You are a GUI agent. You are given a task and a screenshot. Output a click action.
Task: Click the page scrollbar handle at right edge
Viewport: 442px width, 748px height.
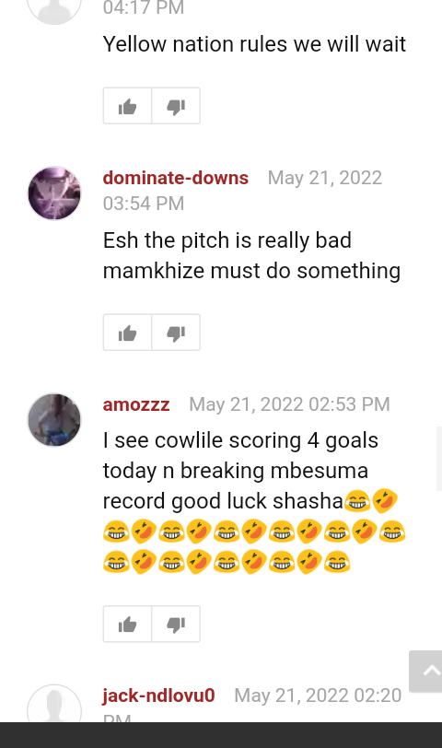[439, 459]
